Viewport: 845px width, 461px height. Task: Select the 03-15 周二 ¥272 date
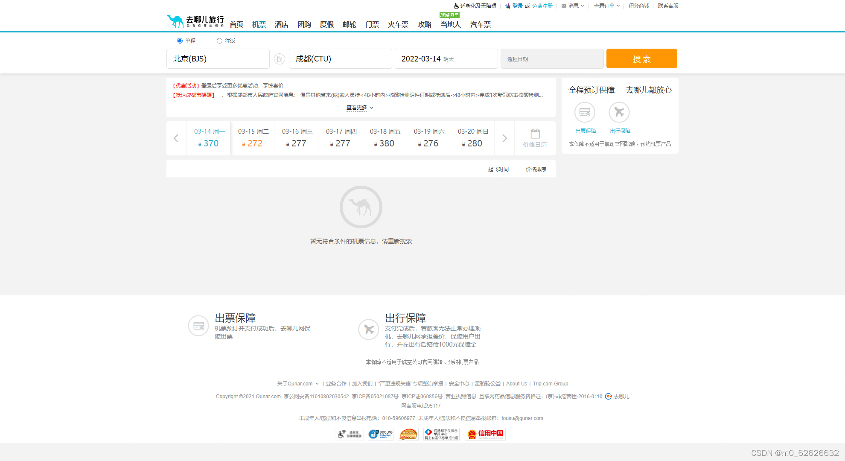coord(253,138)
